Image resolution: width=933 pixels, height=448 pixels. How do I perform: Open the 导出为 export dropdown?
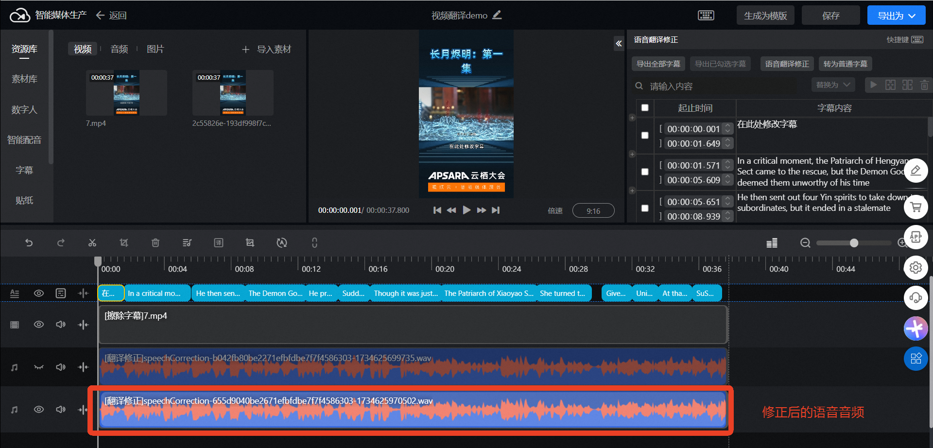click(896, 16)
